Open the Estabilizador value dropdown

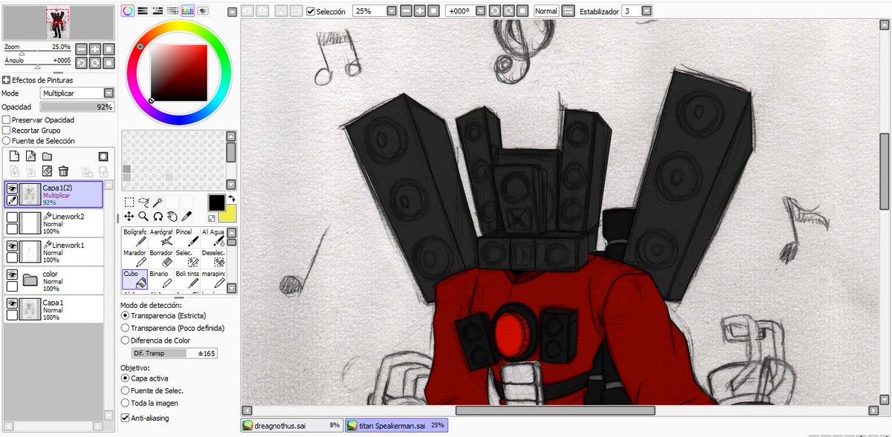(x=646, y=11)
